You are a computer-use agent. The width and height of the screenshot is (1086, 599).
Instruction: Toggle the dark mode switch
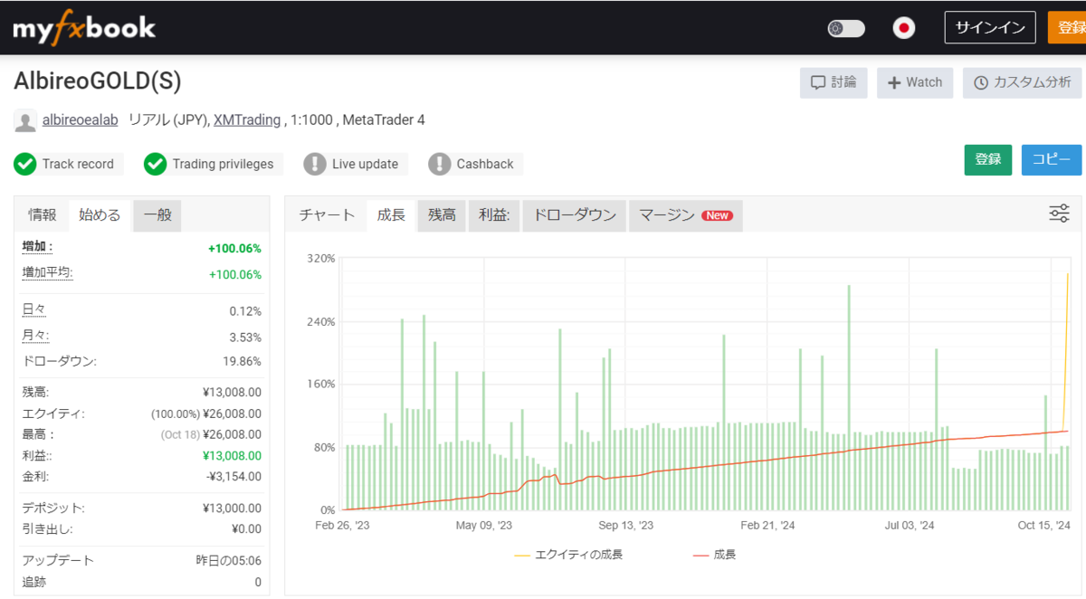tap(846, 29)
